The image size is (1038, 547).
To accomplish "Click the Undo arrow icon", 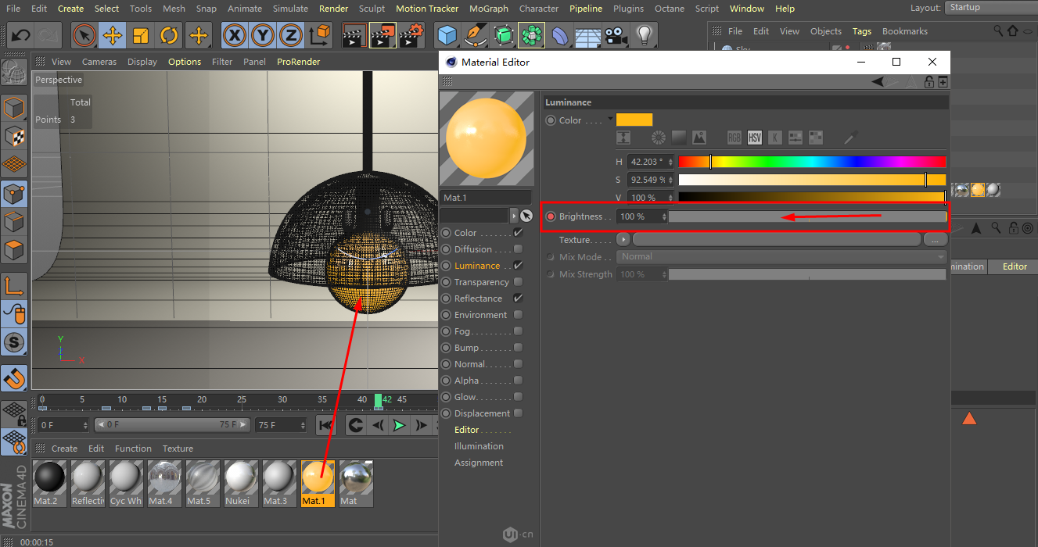I will 21,35.
